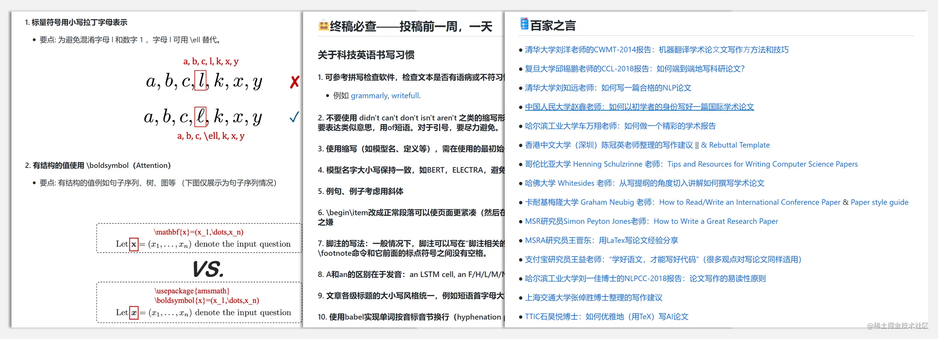Open 中国人民大学赵鑫老师 link
The width and height of the screenshot is (938, 339).
coord(639,107)
